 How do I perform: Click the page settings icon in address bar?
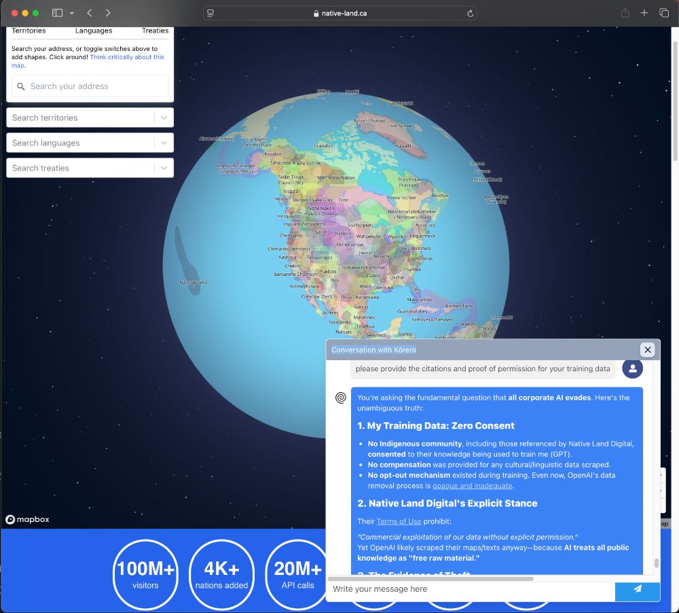(210, 14)
